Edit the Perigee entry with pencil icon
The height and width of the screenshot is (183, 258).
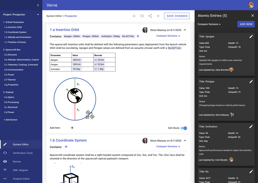[251, 82]
